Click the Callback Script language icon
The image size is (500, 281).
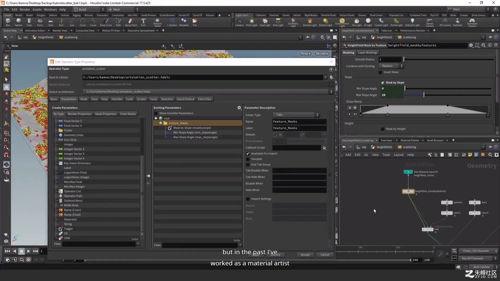click(324, 148)
